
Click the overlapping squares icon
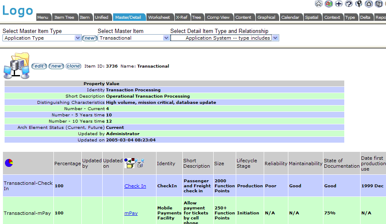pyautogui.click(x=379, y=4)
